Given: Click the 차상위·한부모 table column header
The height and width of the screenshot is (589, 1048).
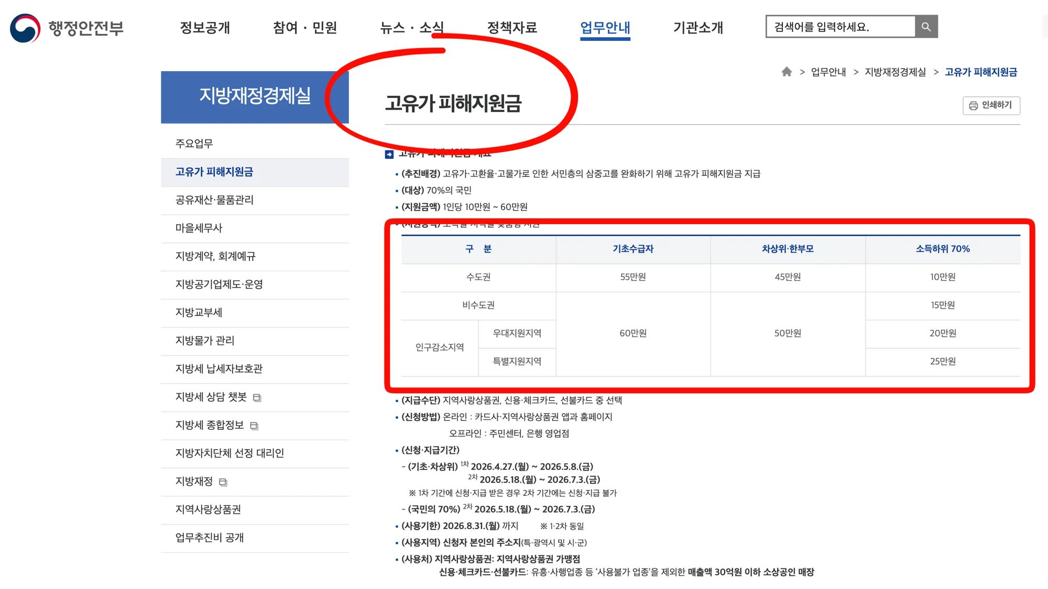Looking at the screenshot, I should (788, 249).
